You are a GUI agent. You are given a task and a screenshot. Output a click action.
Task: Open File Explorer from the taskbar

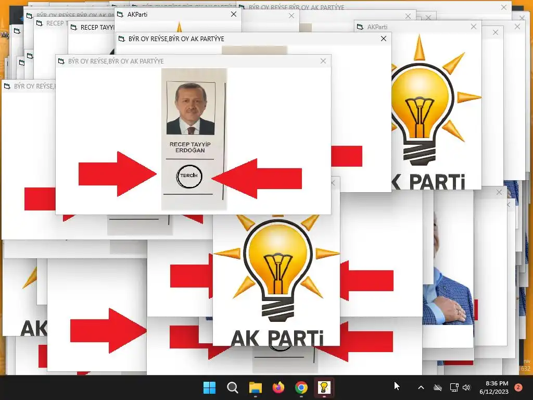[255, 387]
